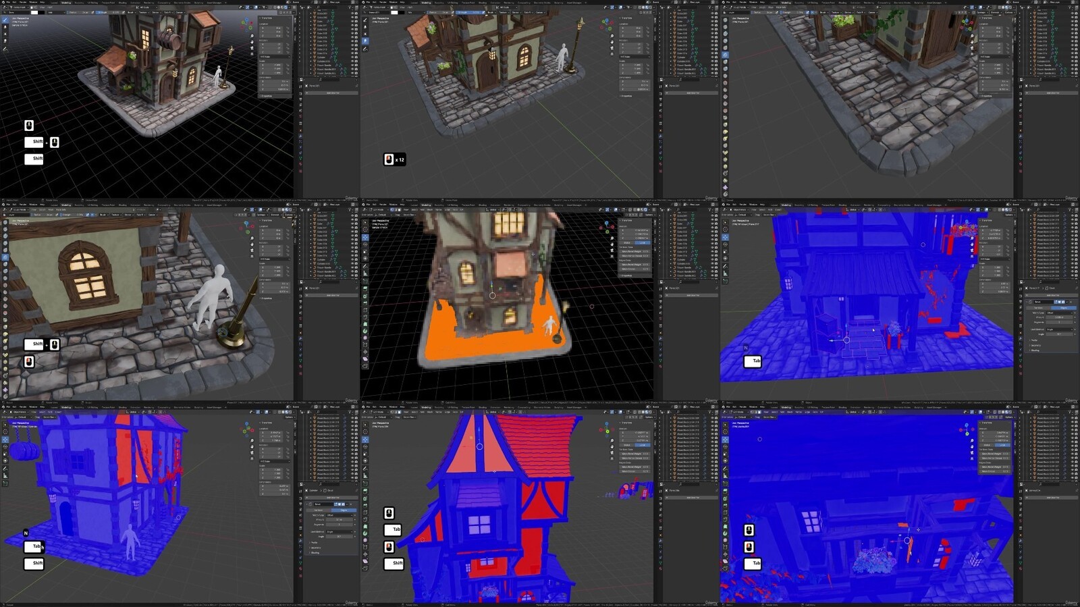
Task: Select the Draw brush tool in top-left frame
Action: tap(5, 20)
